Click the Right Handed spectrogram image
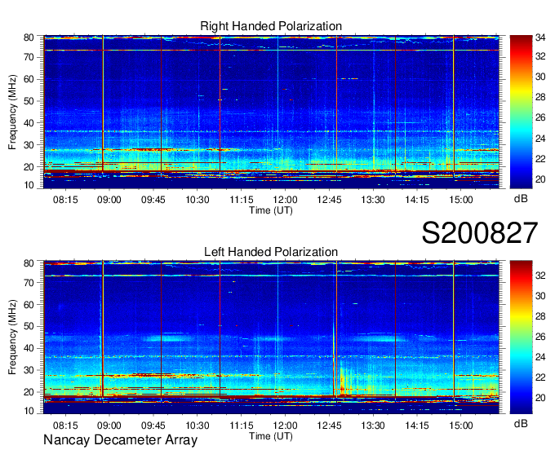 (x=271, y=112)
